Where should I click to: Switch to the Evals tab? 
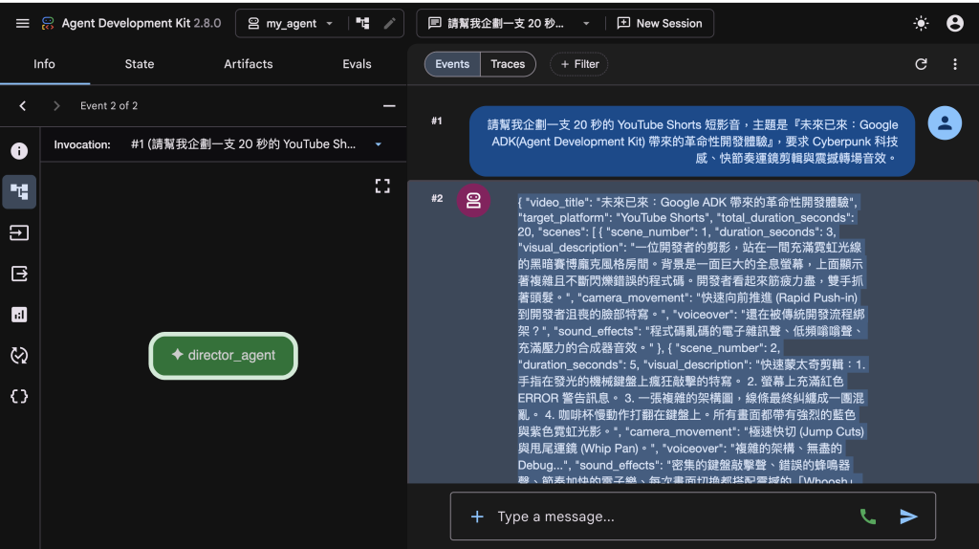[x=357, y=64]
